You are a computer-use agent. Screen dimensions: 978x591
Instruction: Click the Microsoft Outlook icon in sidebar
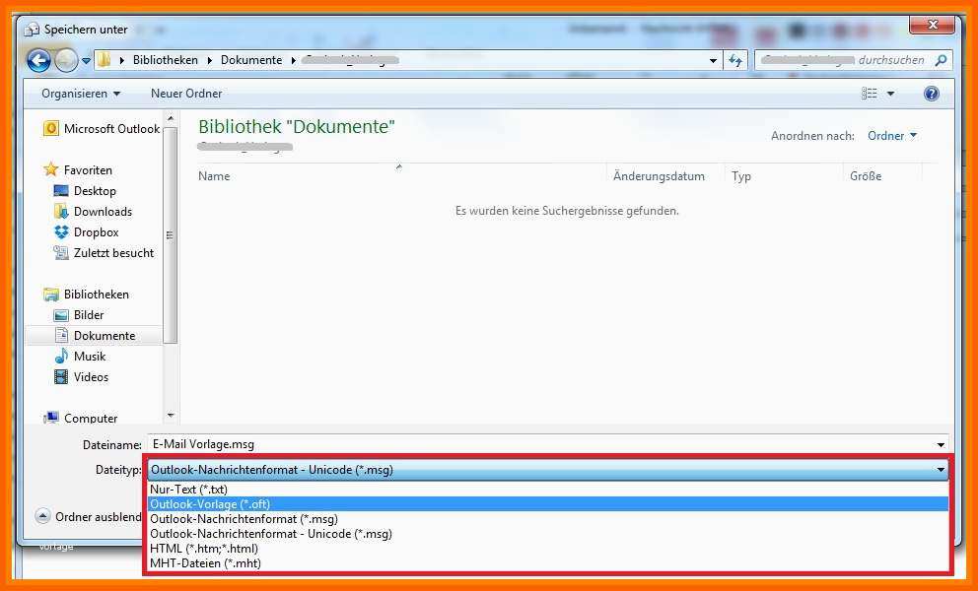[x=50, y=128]
